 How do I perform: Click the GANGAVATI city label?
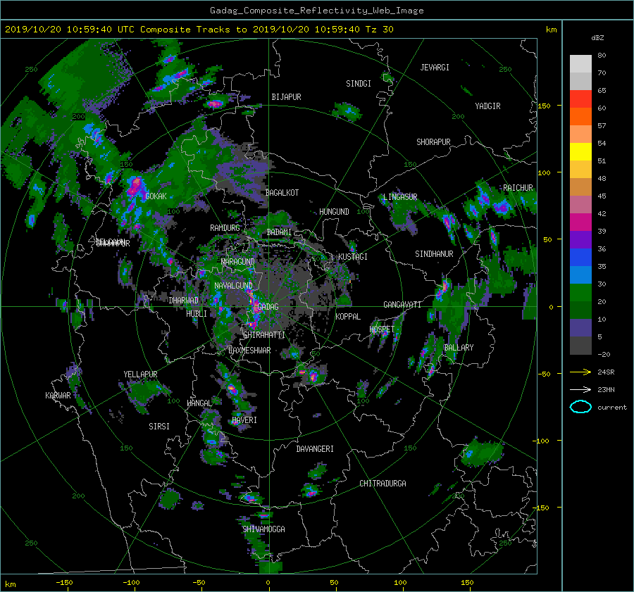coord(402,305)
